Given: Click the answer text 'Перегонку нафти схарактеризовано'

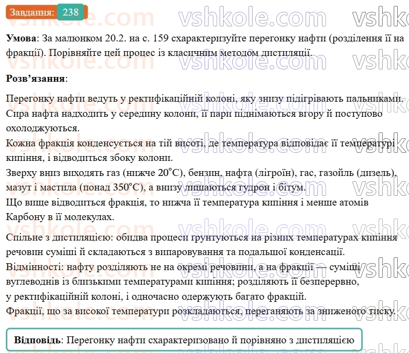Looking at the screenshot, I should point(148,340).
